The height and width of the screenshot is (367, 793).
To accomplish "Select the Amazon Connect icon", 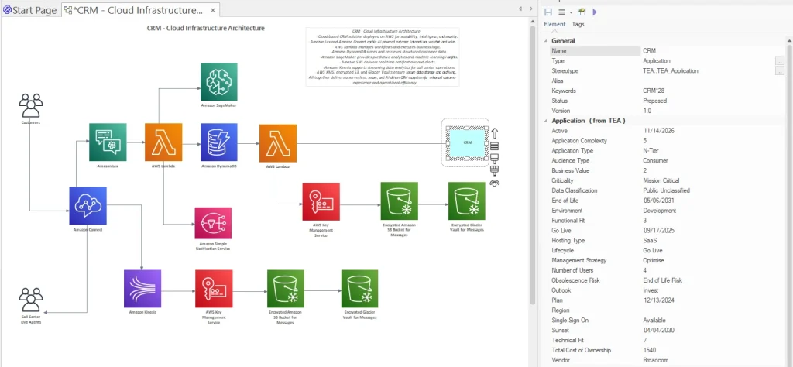I will coord(88,206).
